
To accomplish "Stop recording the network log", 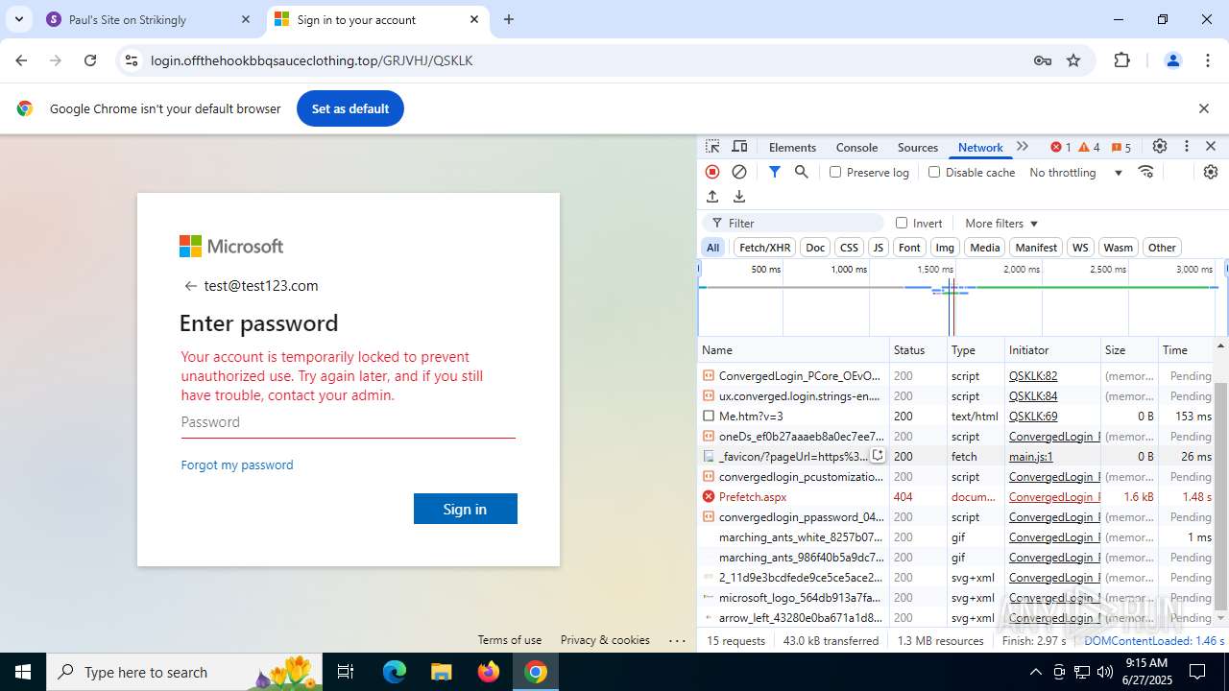I will tap(712, 172).
